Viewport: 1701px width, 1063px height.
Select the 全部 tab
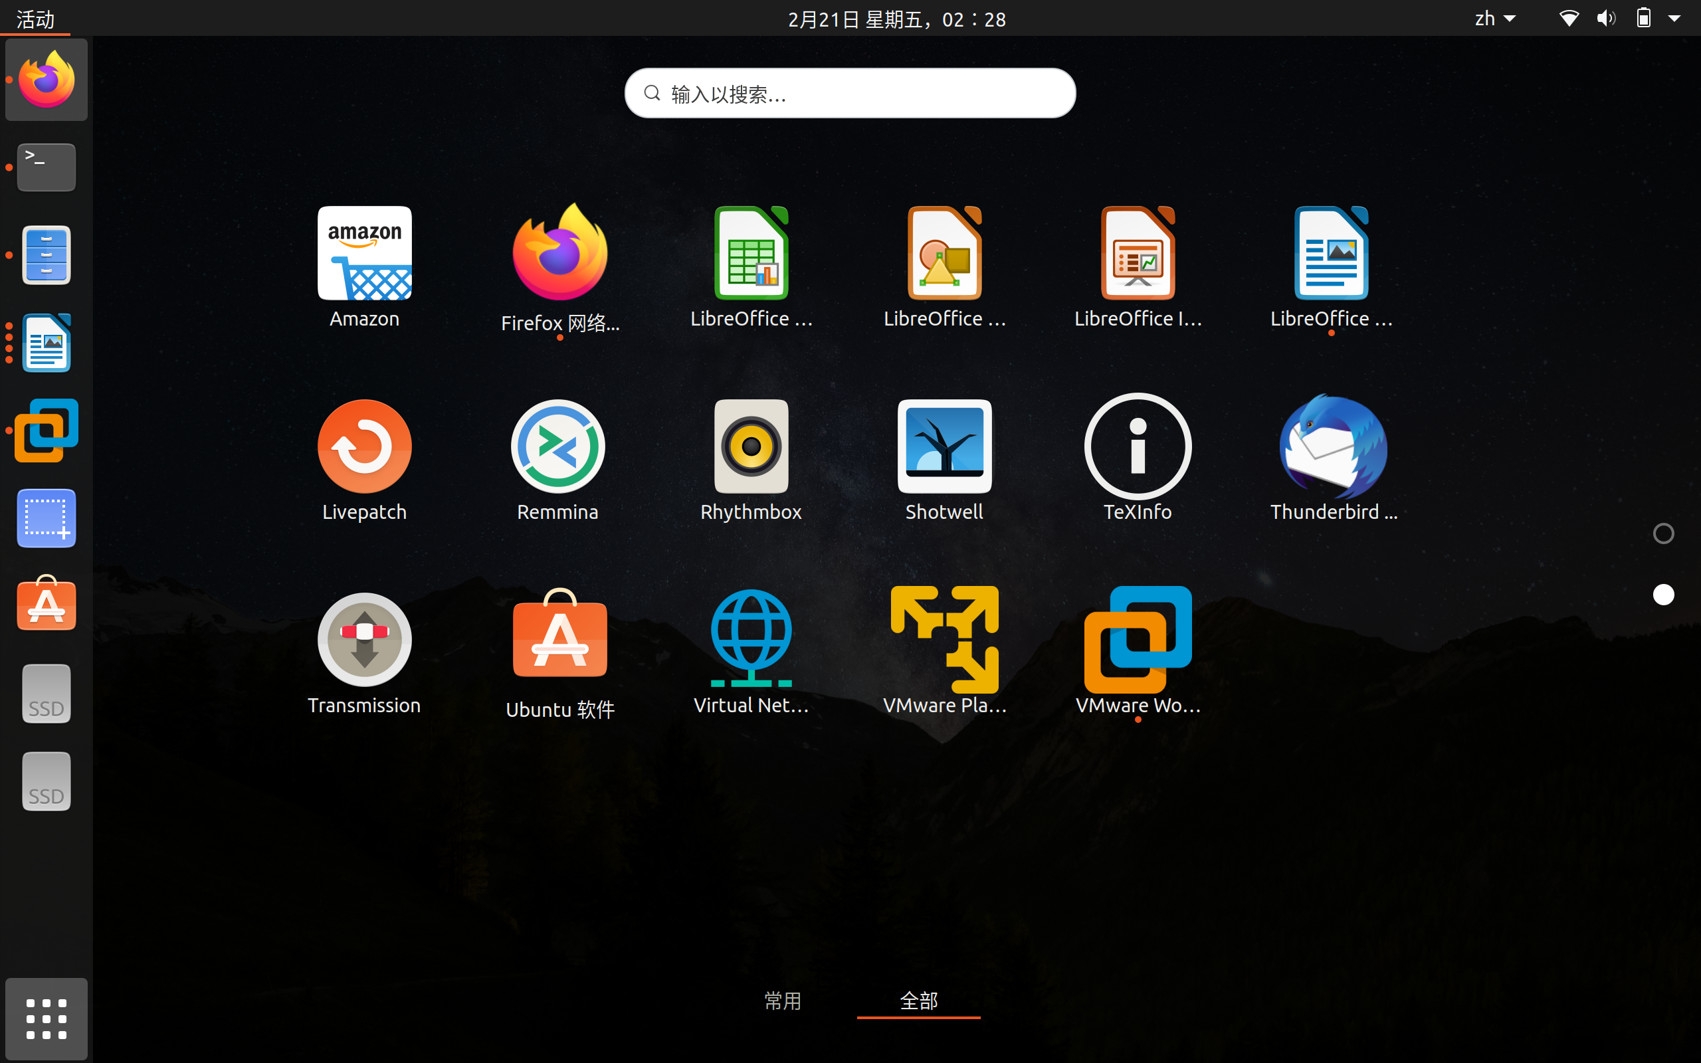pos(918,1000)
